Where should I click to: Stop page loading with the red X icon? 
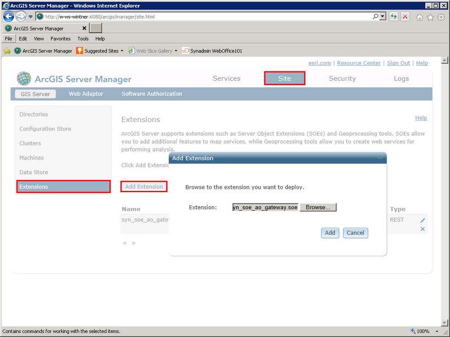(405, 16)
